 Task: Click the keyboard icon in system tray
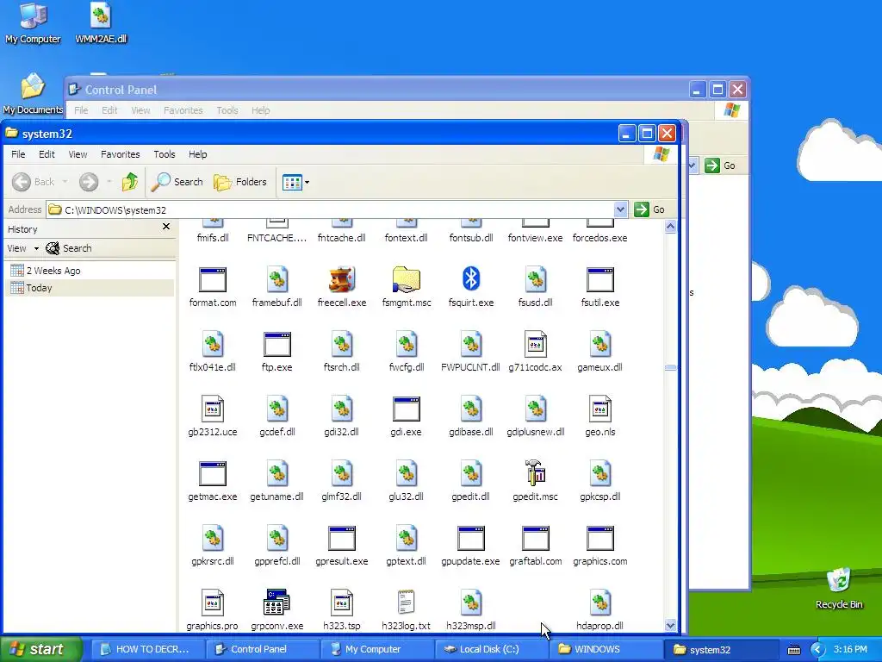793,650
